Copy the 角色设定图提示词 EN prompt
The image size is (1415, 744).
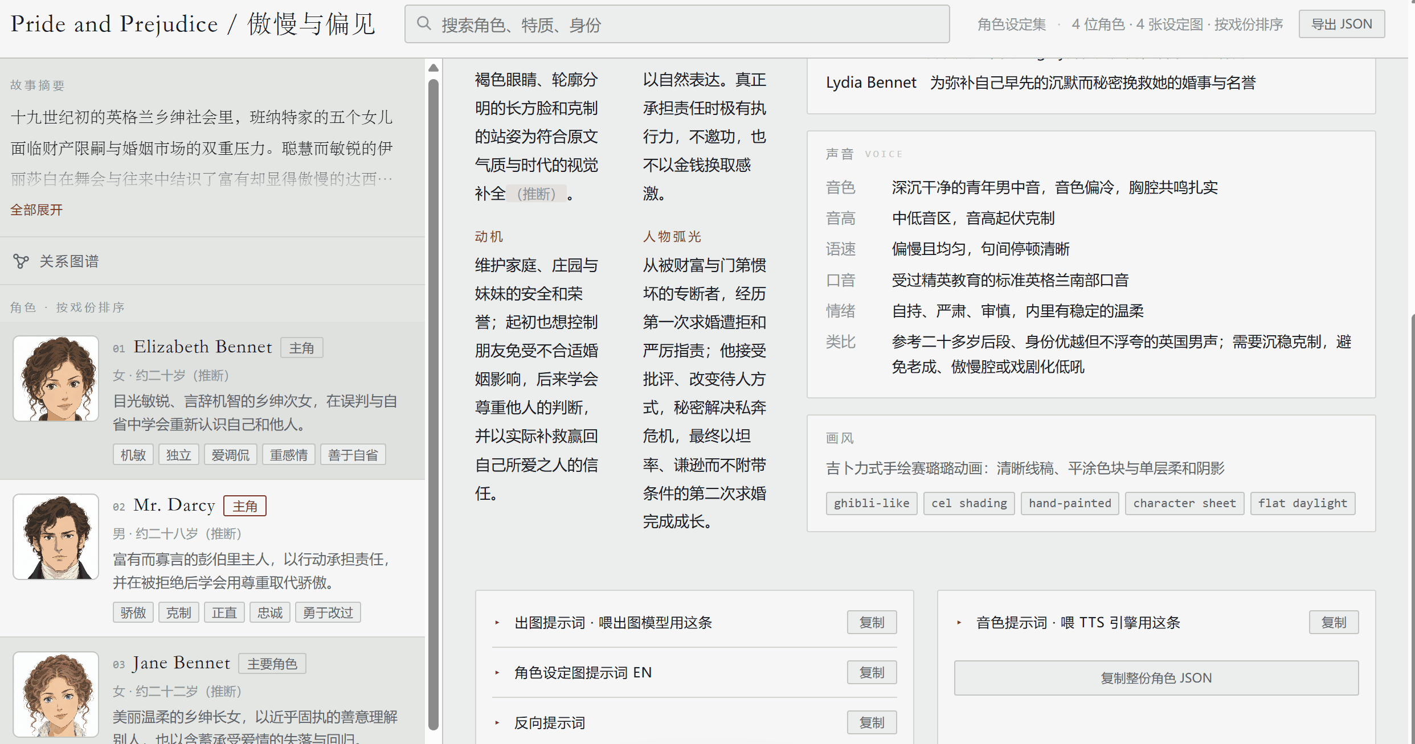tap(872, 673)
